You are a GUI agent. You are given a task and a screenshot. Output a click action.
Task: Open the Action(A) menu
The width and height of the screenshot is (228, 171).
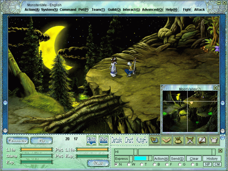point(32,10)
